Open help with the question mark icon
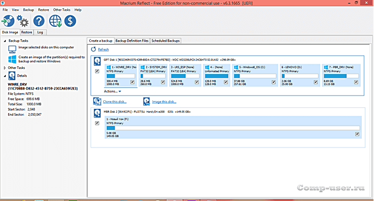This screenshot has height=201, width=374. coord(39,21)
